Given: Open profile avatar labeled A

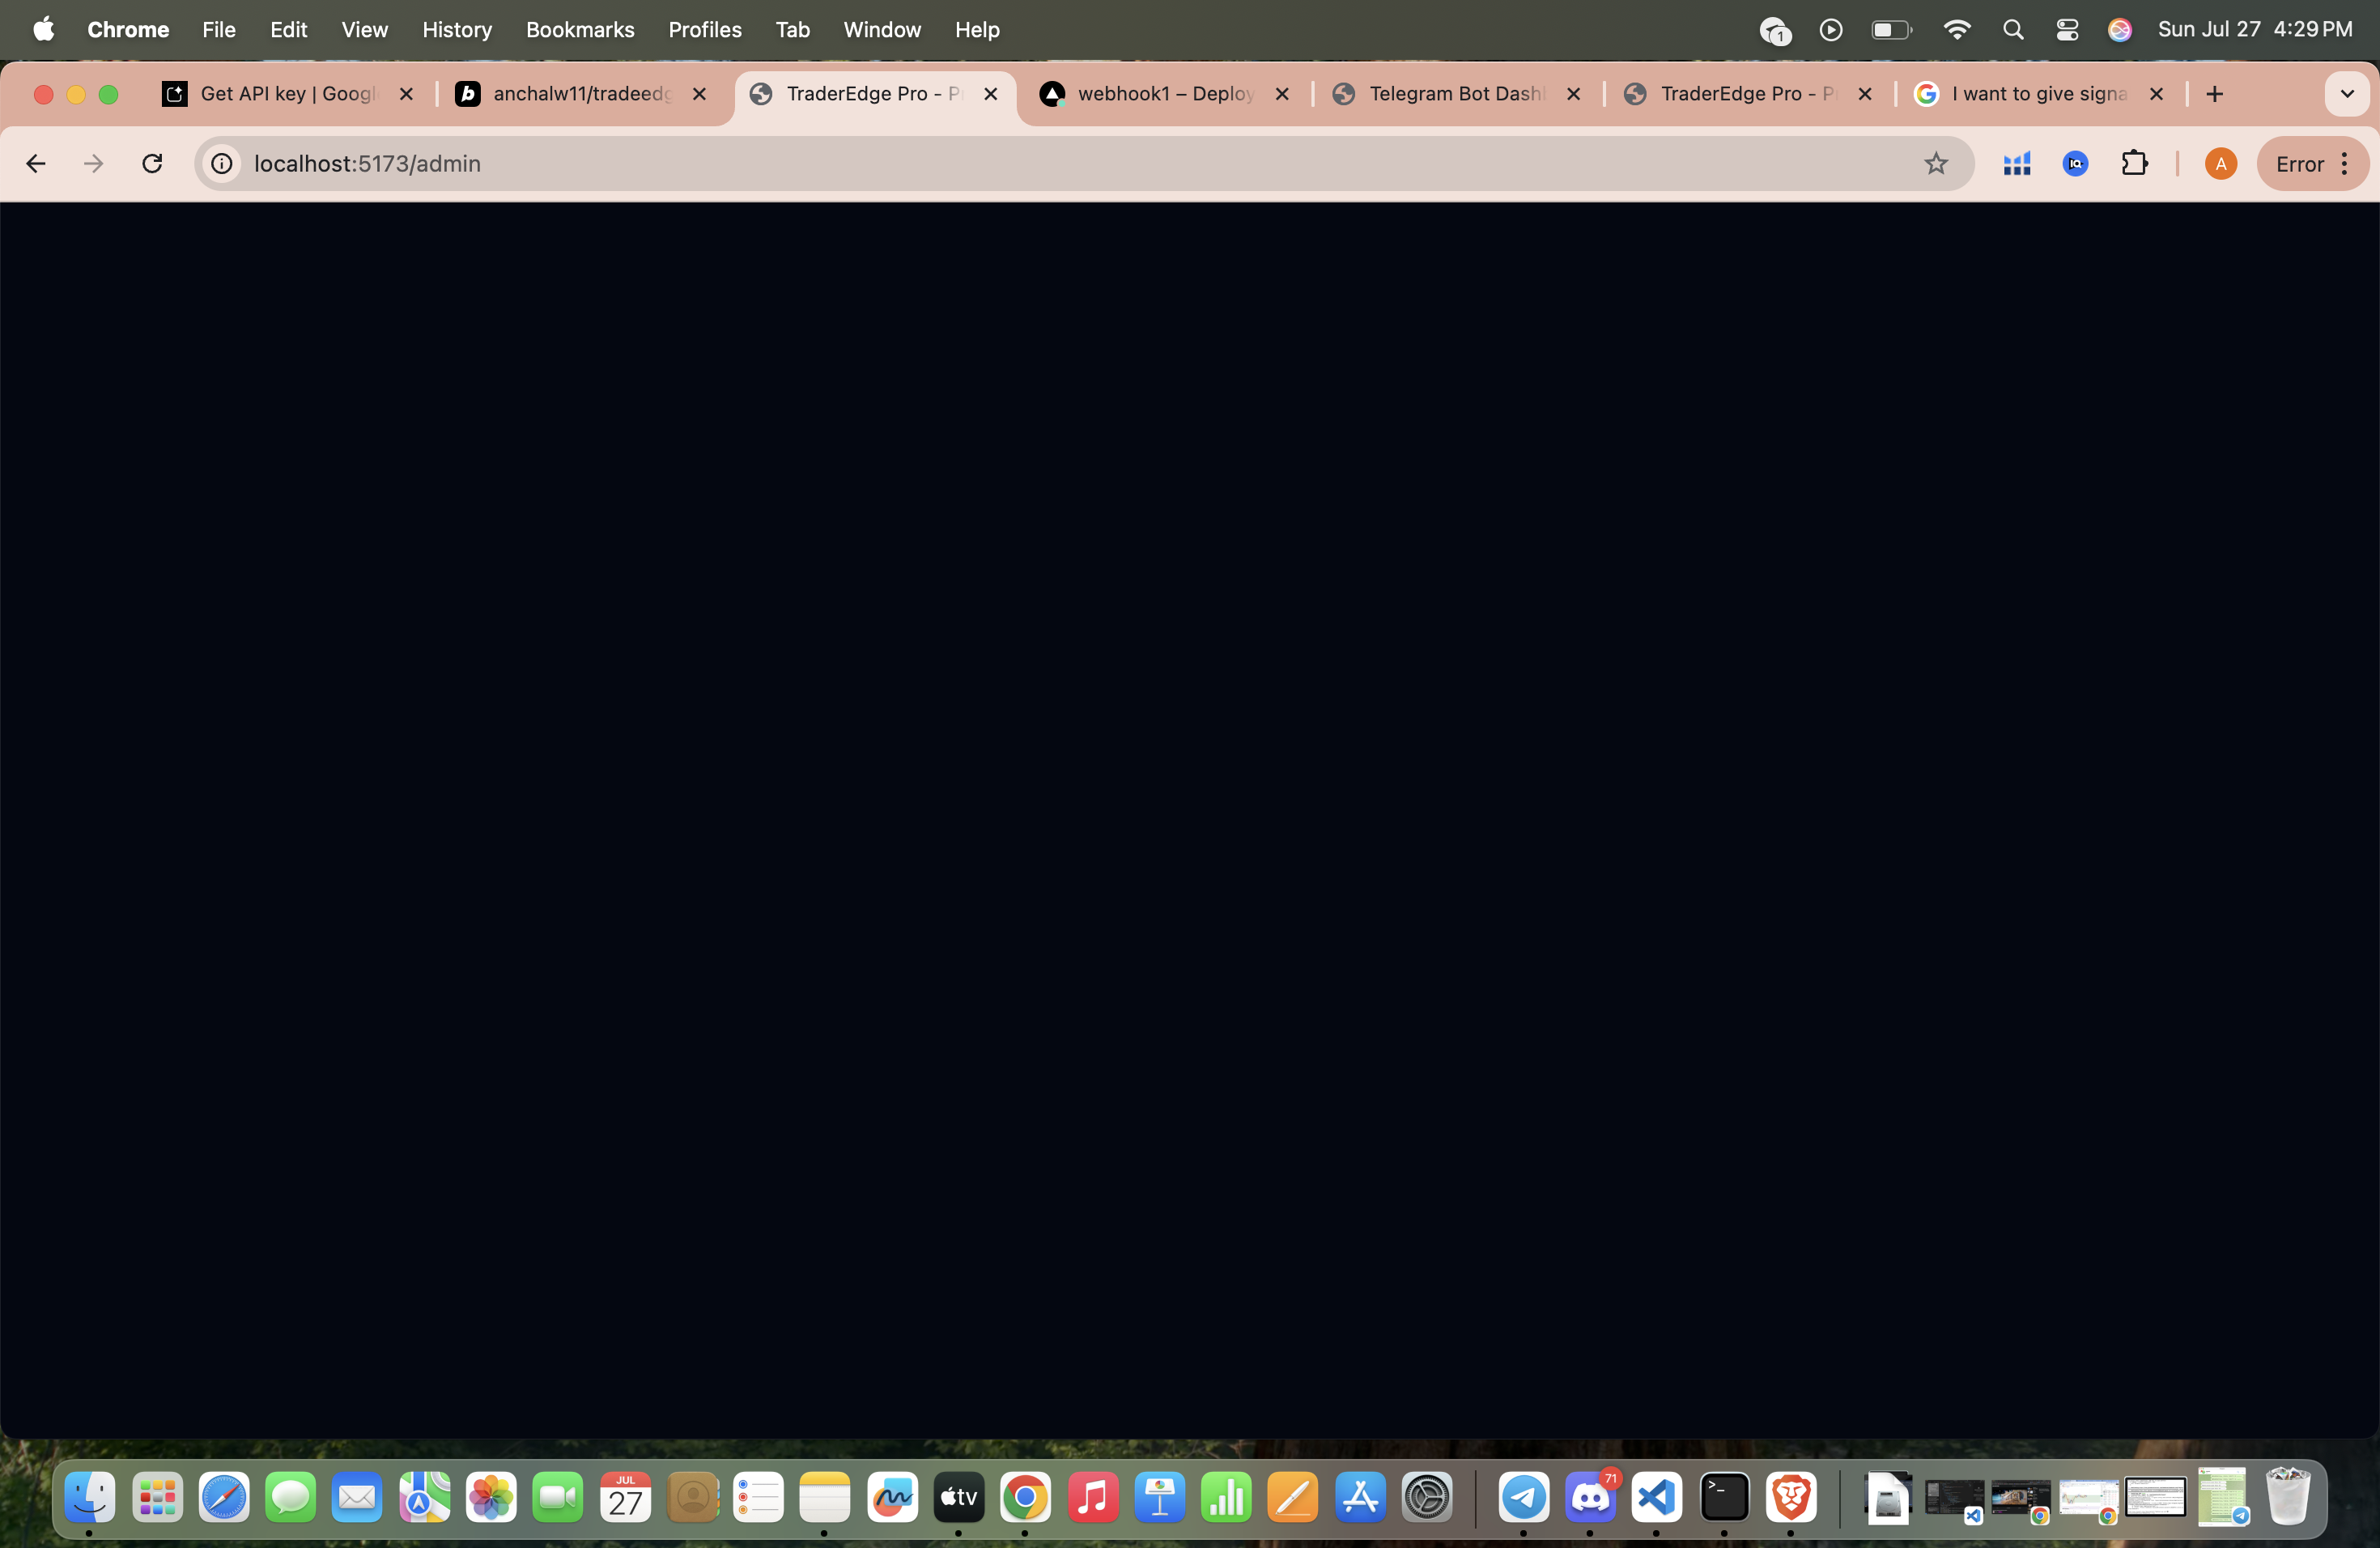Looking at the screenshot, I should coord(2220,164).
